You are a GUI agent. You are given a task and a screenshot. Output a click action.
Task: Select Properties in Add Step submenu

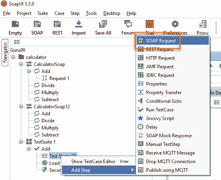(173, 84)
